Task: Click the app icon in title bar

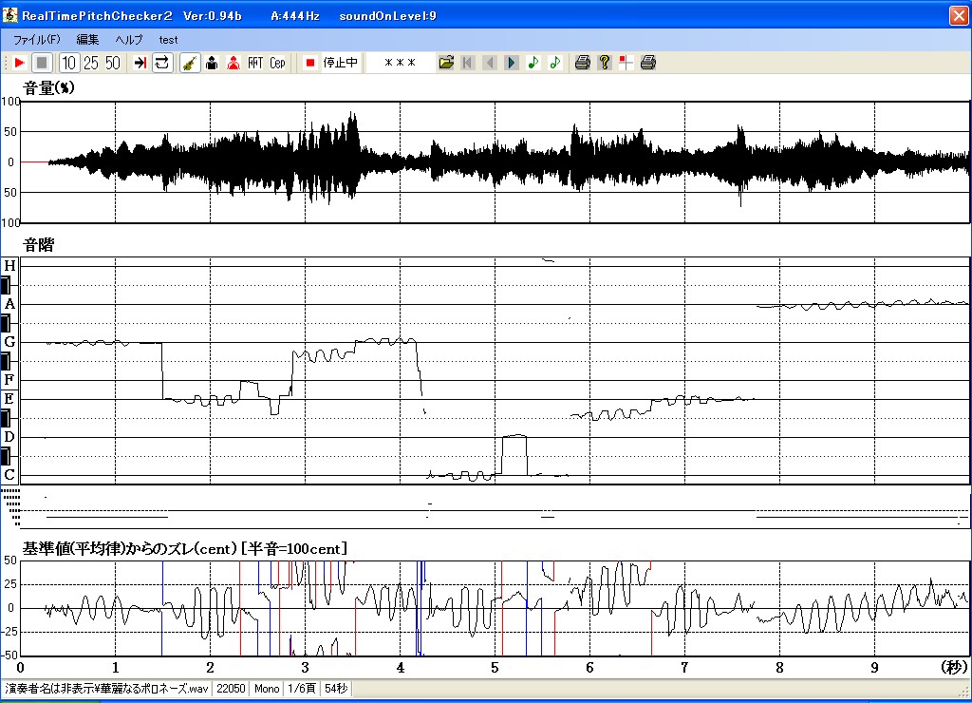Action: tap(9, 15)
